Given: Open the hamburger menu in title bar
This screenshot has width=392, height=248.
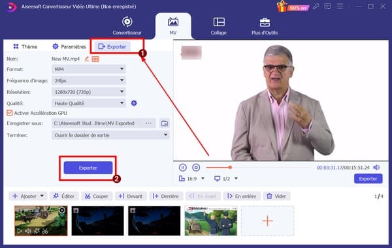Looking at the screenshot, I should pos(340,7).
